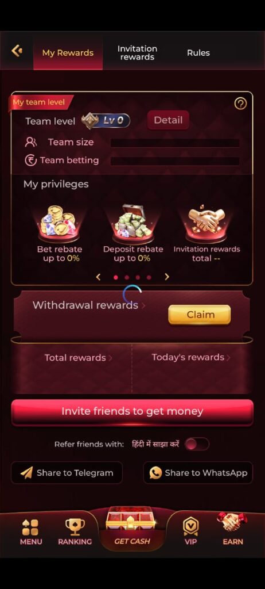Screen dimensions: 265x589
Task: Tap the back arrow icon
Action: [17, 51]
